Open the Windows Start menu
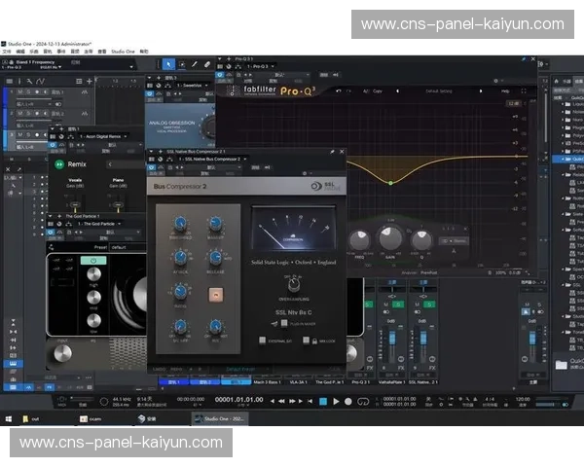 tap(9, 419)
